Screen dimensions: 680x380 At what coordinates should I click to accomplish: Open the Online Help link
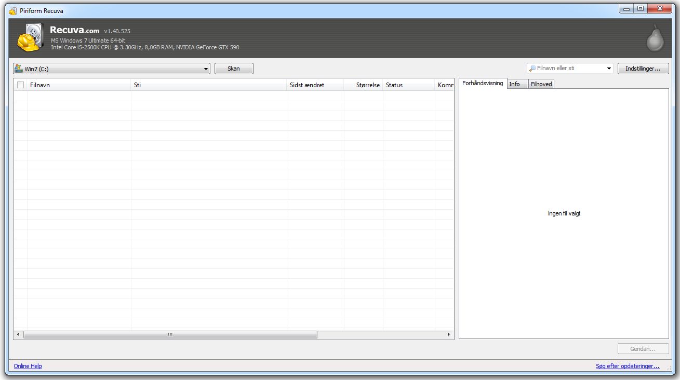coord(28,366)
